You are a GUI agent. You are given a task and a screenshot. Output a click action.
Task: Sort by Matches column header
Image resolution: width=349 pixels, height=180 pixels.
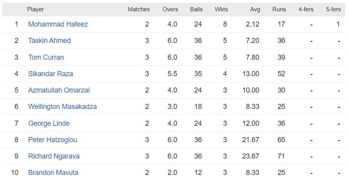tap(139, 9)
